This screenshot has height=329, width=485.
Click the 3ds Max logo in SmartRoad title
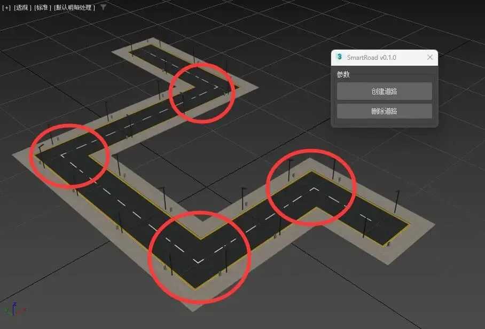pyautogui.click(x=339, y=57)
